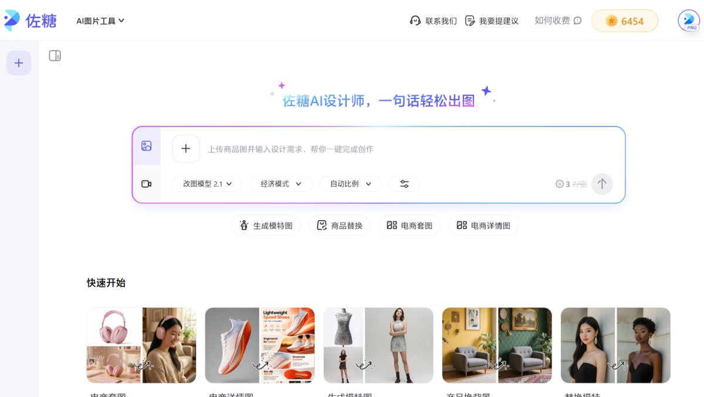Click the send arrow submit button
This screenshot has width=704, height=397.
click(x=602, y=184)
